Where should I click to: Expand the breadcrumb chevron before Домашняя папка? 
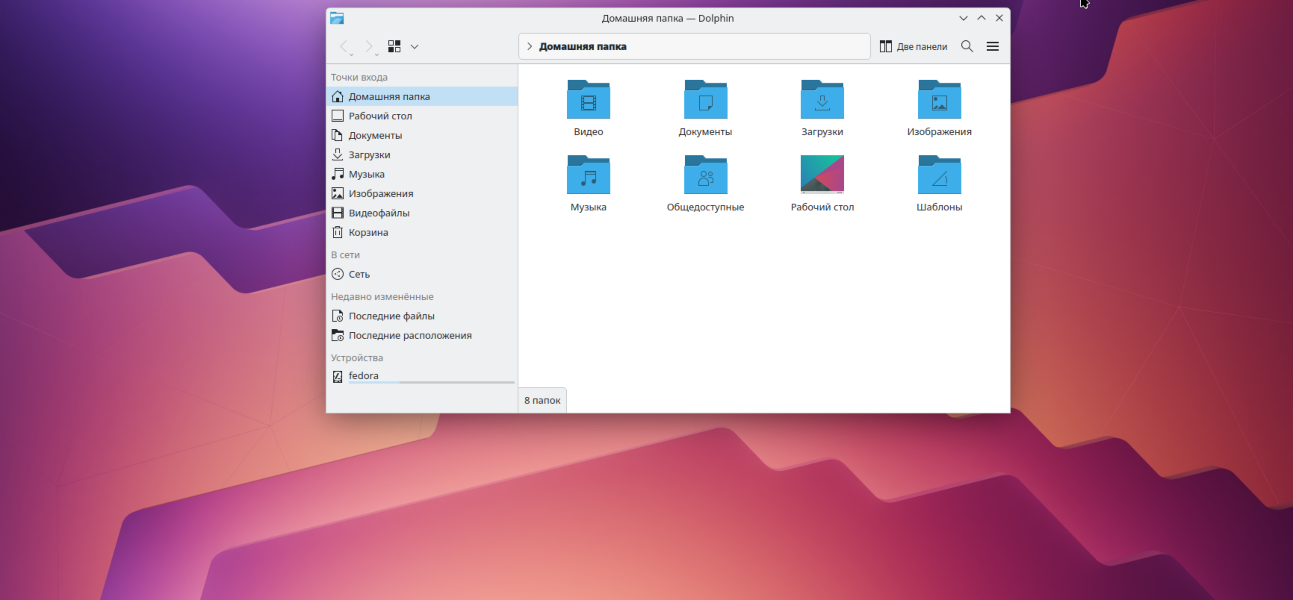[529, 46]
